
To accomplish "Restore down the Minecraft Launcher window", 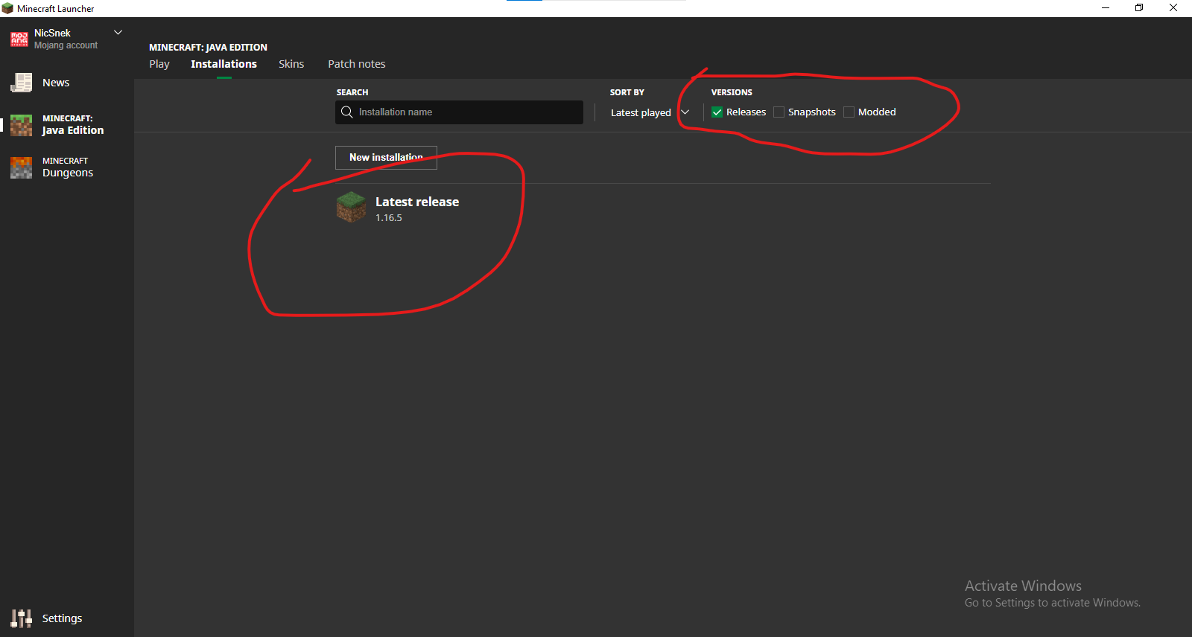I will point(1139,8).
